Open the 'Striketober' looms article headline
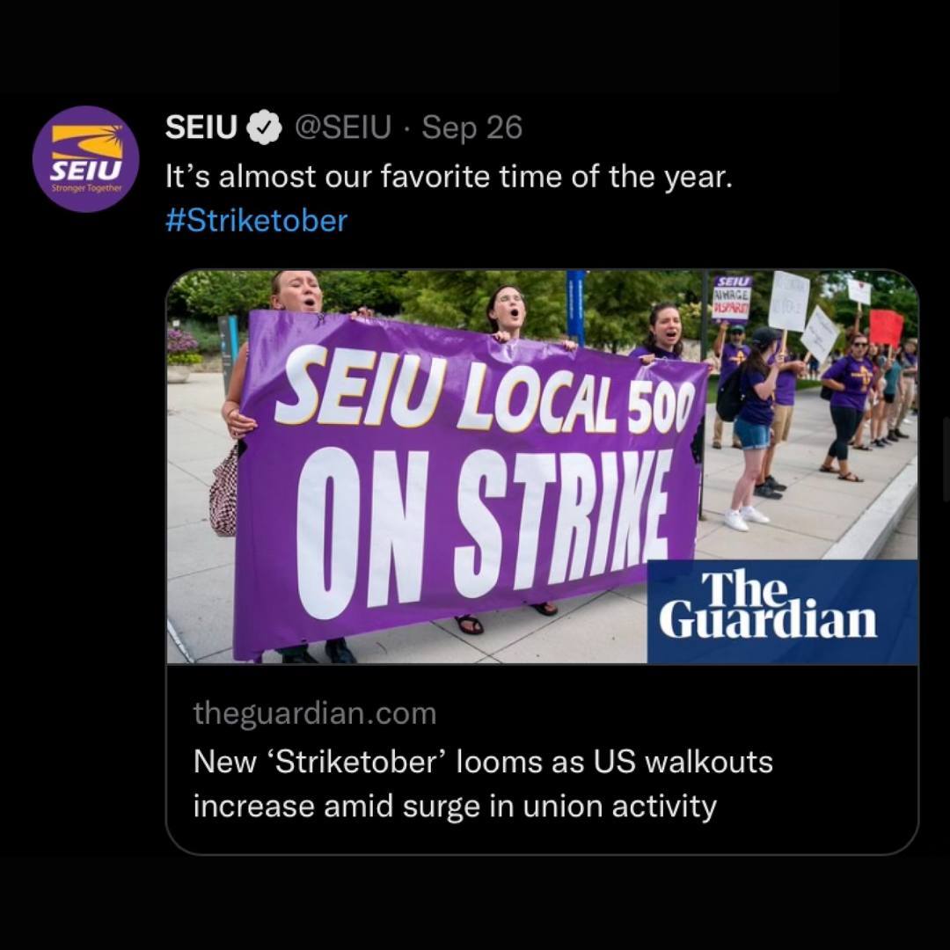950x950 pixels. click(x=483, y=784)
